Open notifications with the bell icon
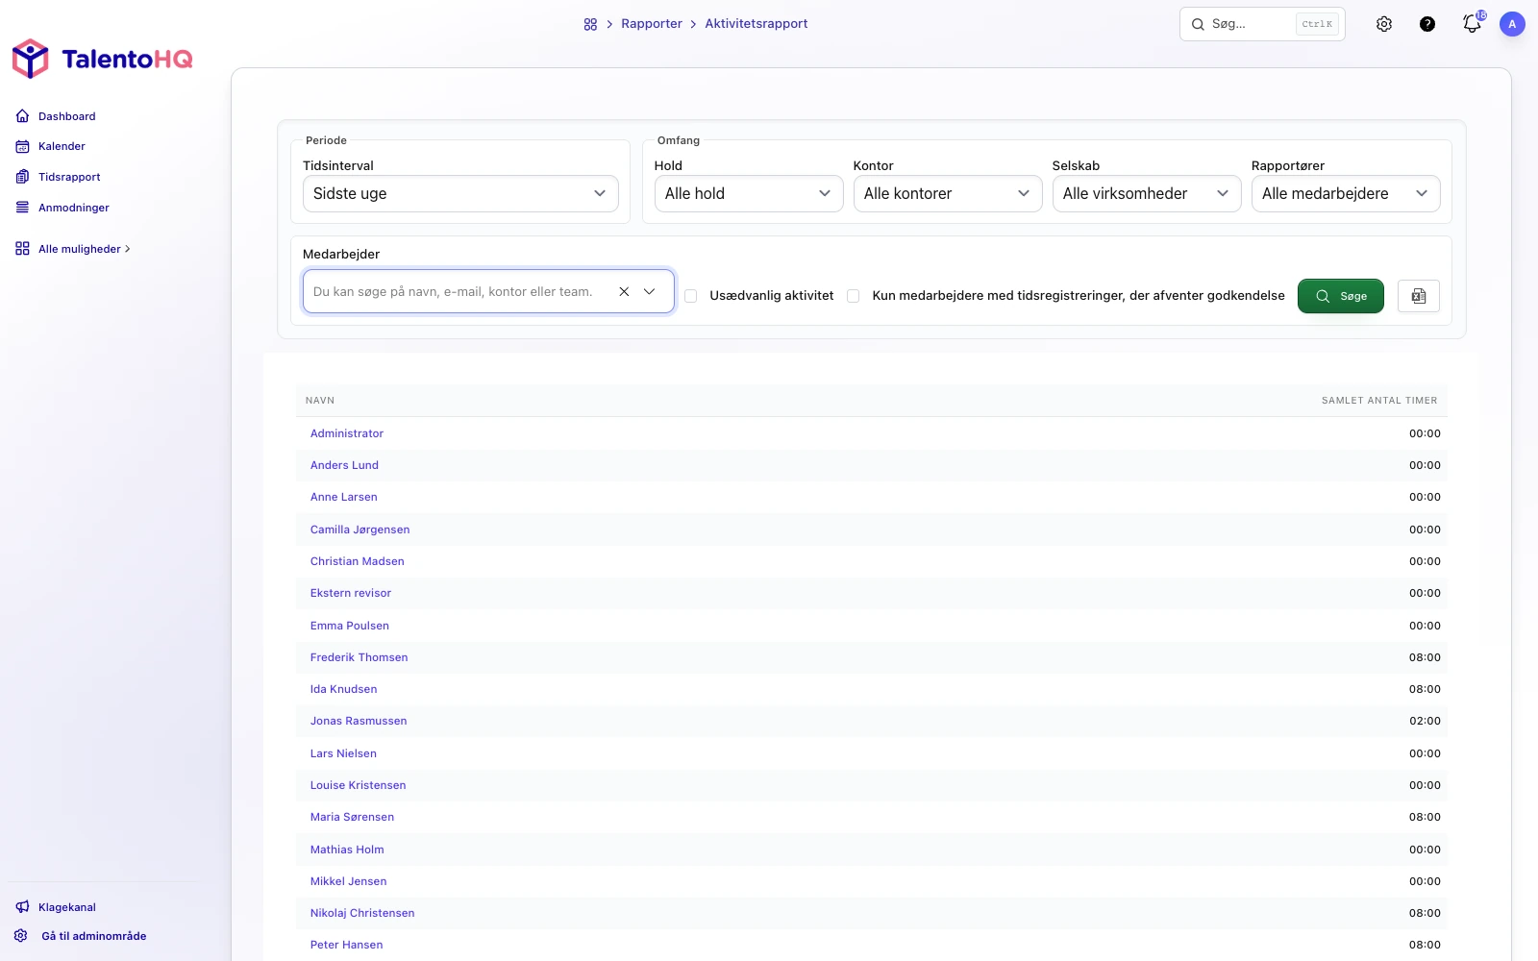 coord(1472,23)
